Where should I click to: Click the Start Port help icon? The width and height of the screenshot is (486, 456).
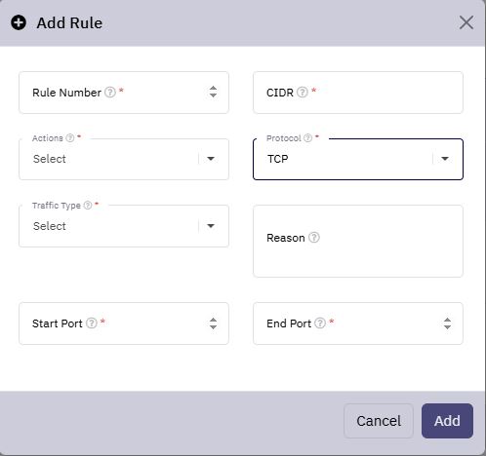coord(92,323)
